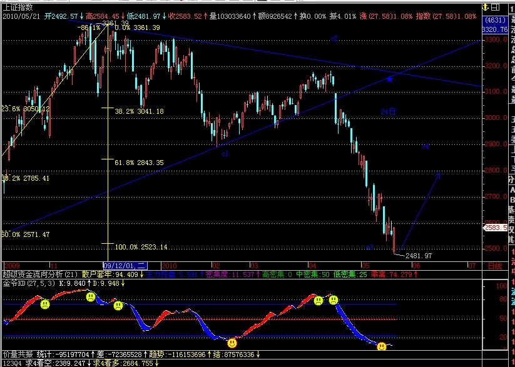Viewport: 515px width, 367px height.
Task: Click the leftmost sad face KD marker
Action: coord(45,304)
